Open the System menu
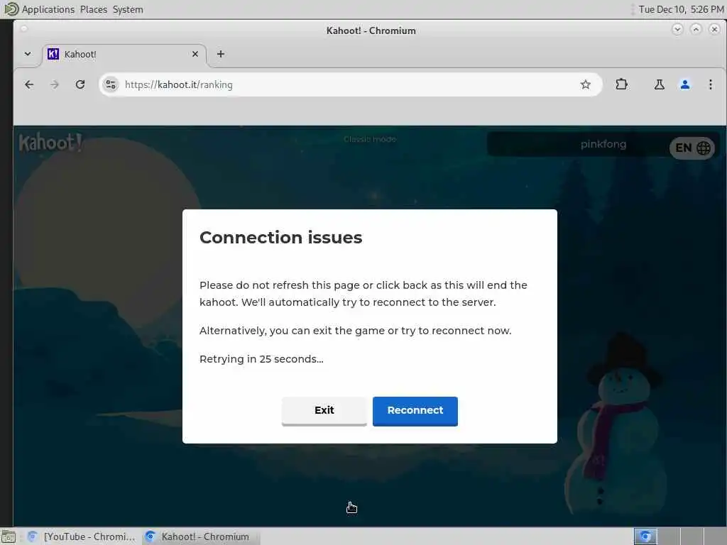 [x=128, y=9]
